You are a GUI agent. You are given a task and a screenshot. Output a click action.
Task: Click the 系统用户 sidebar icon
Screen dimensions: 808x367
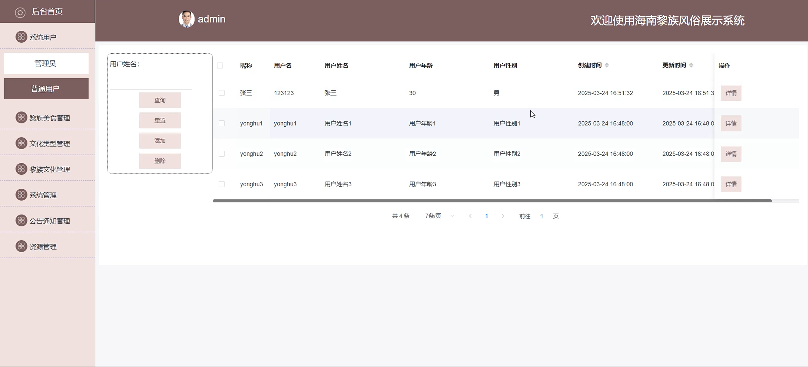tap(21, 37)
